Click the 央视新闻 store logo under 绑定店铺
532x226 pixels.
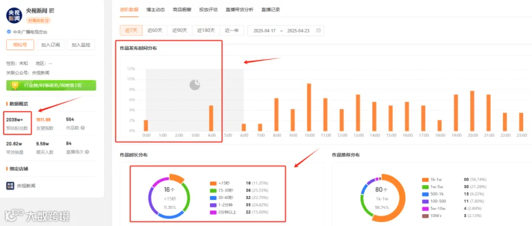tap(10, 186)
